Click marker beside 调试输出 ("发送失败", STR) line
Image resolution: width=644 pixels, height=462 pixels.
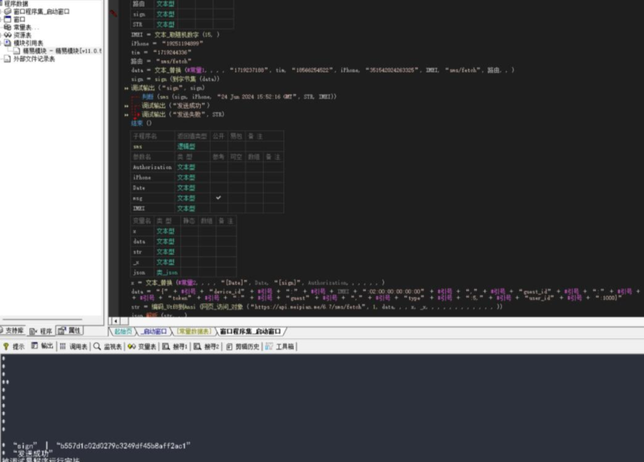126,115
